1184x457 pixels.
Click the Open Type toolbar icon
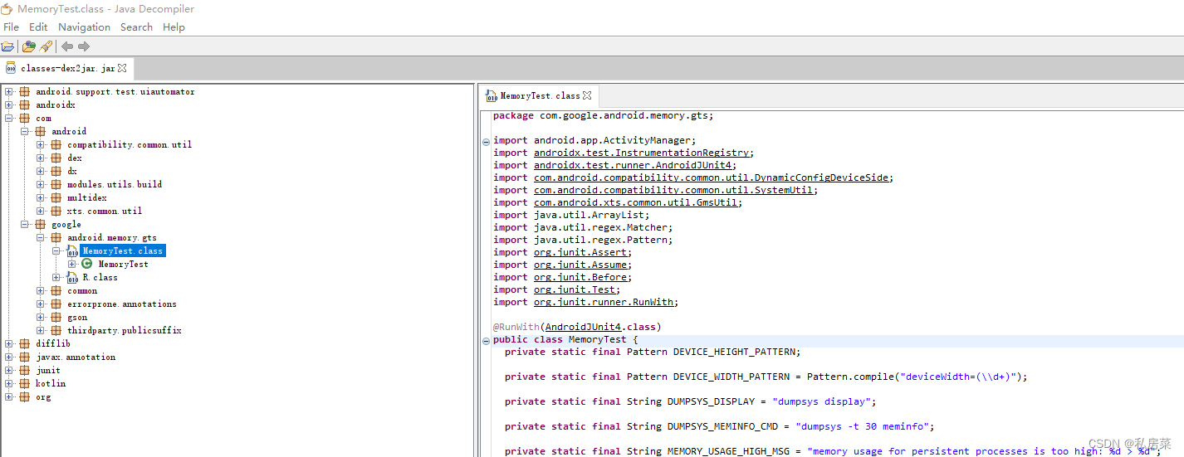click(x=28, y=46)
